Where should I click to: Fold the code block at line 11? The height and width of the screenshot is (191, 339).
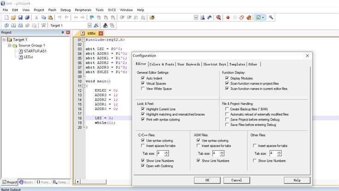click(x=83, y=86)
